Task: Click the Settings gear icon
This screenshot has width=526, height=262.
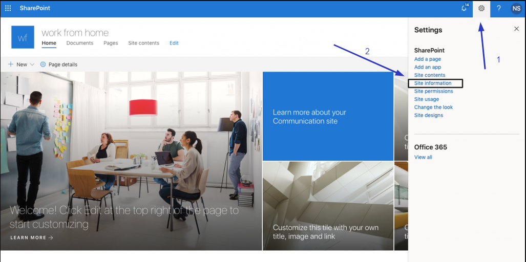Action: tap(481, 8)
